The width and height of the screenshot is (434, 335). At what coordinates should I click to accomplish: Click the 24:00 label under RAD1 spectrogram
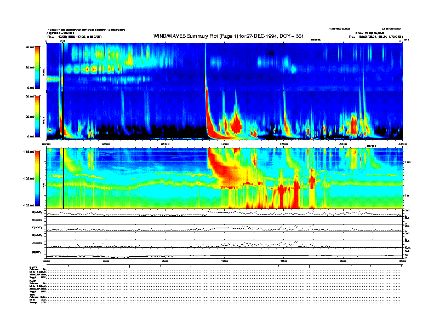(x=402, y=144)
